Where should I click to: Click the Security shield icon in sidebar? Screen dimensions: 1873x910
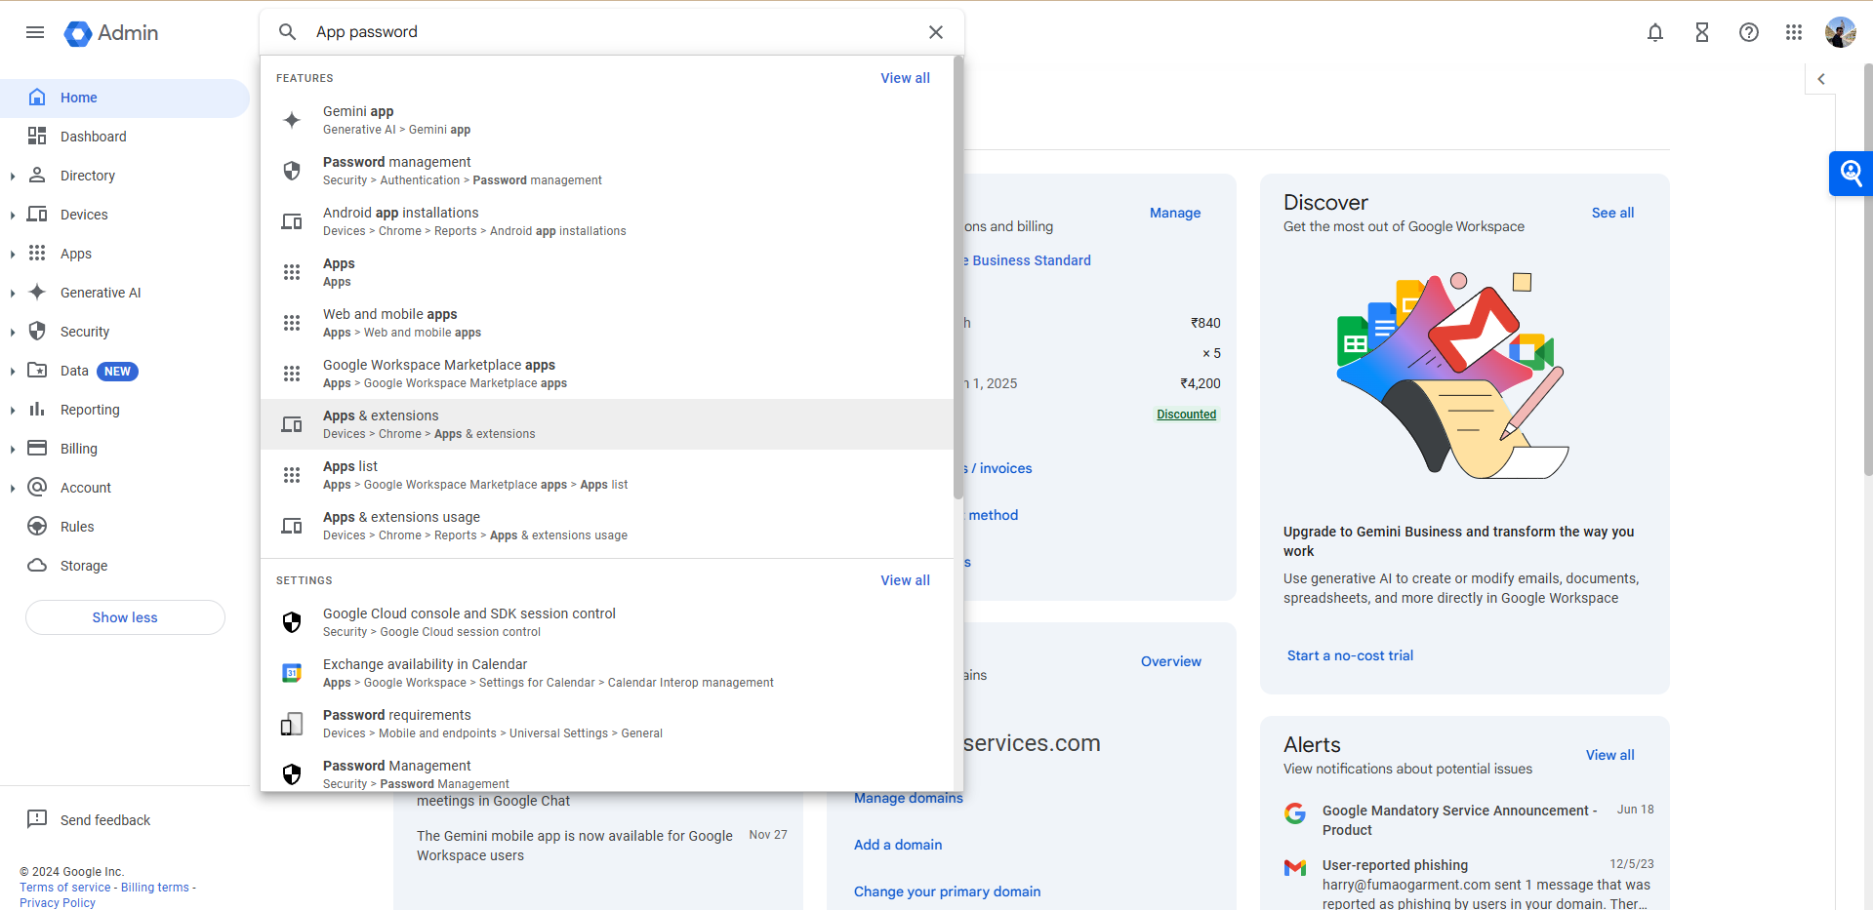tap(37, 331)
